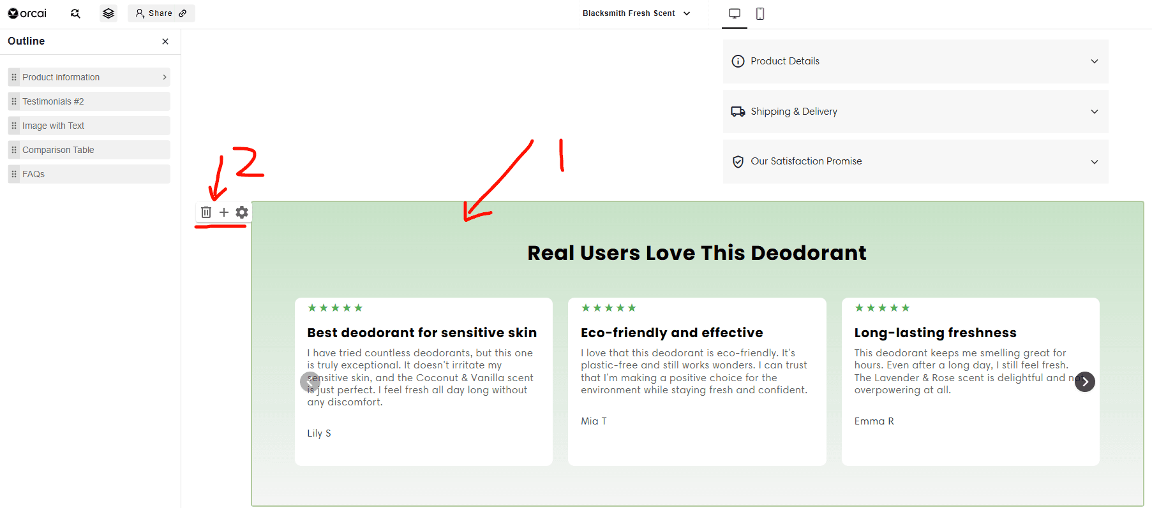Click reviewer name Lily S

pos(319,433)
